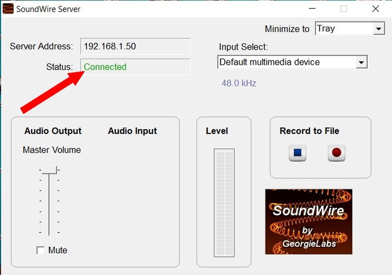Click the Audio Output heading
This screenshot has width=392, height=275.
[x=53, y=131]
